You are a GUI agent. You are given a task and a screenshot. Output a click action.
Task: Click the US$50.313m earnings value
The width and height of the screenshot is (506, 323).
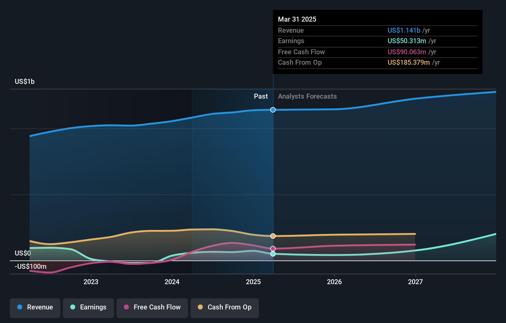click(x=407, y=41)
